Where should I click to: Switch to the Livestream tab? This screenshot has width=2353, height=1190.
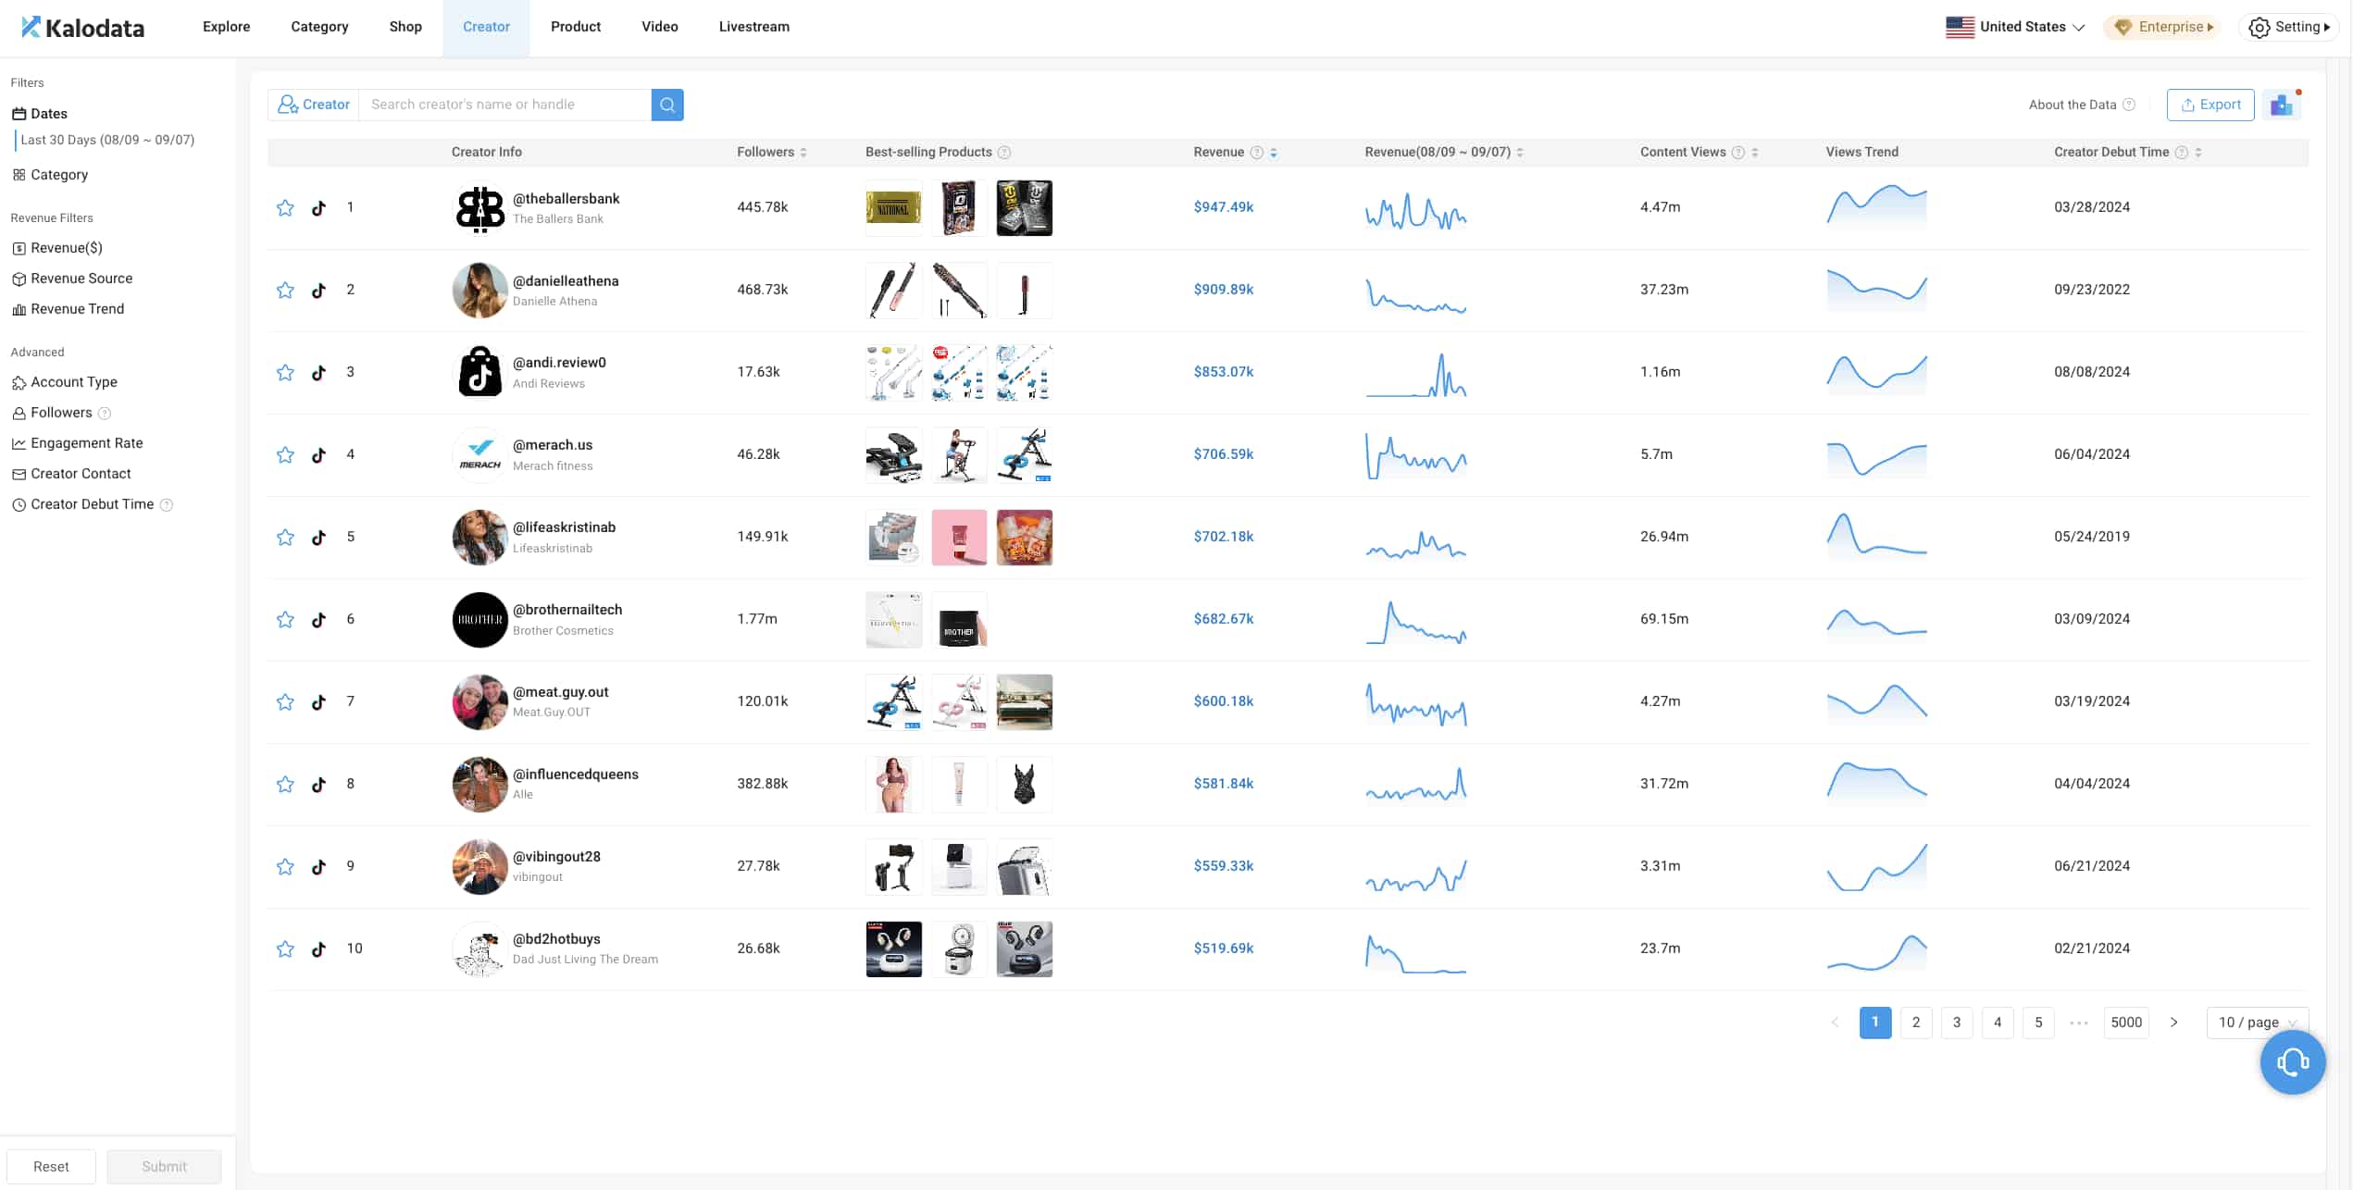[753, 27]
